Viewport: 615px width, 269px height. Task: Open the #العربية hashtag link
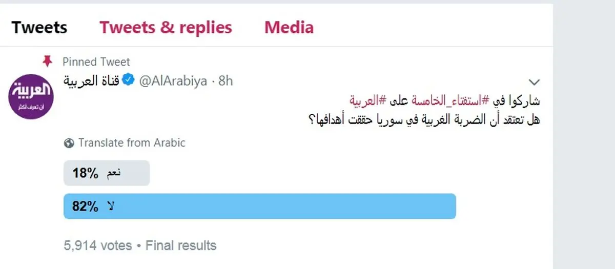coord(367,101)
